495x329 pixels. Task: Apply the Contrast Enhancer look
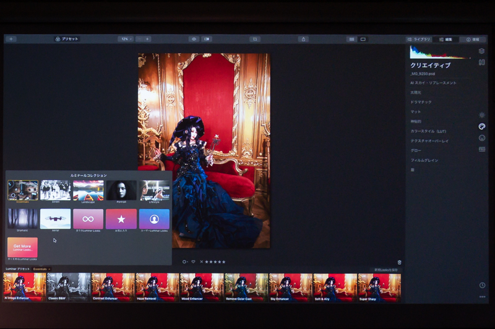click(113, 288)
